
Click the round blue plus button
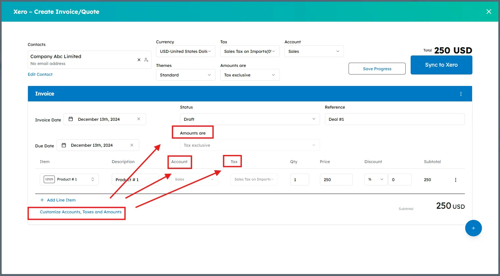pyautogui.click(x=473, y=228)
